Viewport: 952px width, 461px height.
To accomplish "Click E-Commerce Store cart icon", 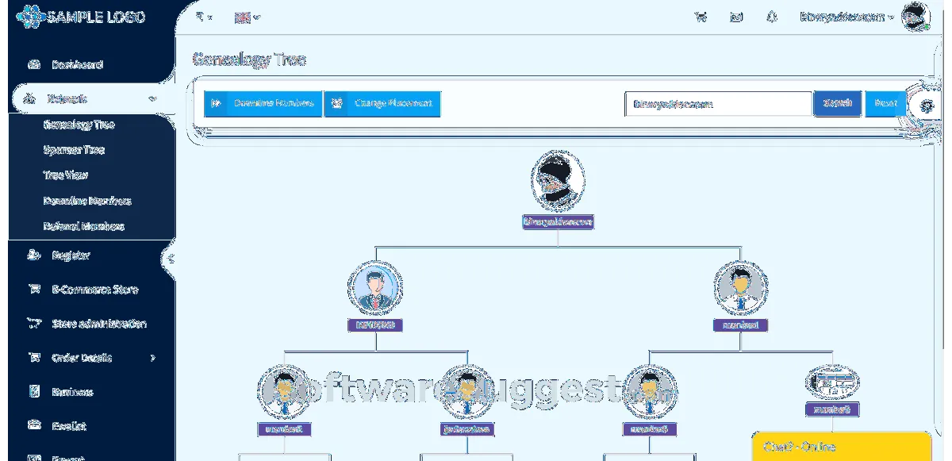I will [34, 290].
